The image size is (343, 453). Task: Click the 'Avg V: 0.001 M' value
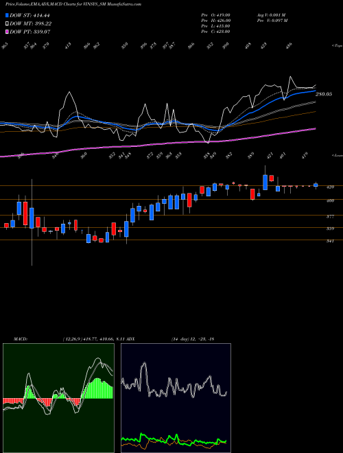tap(271, 14)
